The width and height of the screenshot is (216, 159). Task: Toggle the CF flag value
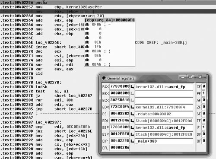(x=203, y=86)
